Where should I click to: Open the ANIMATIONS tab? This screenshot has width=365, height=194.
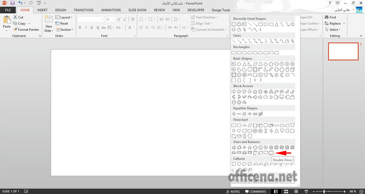[111, 10]
